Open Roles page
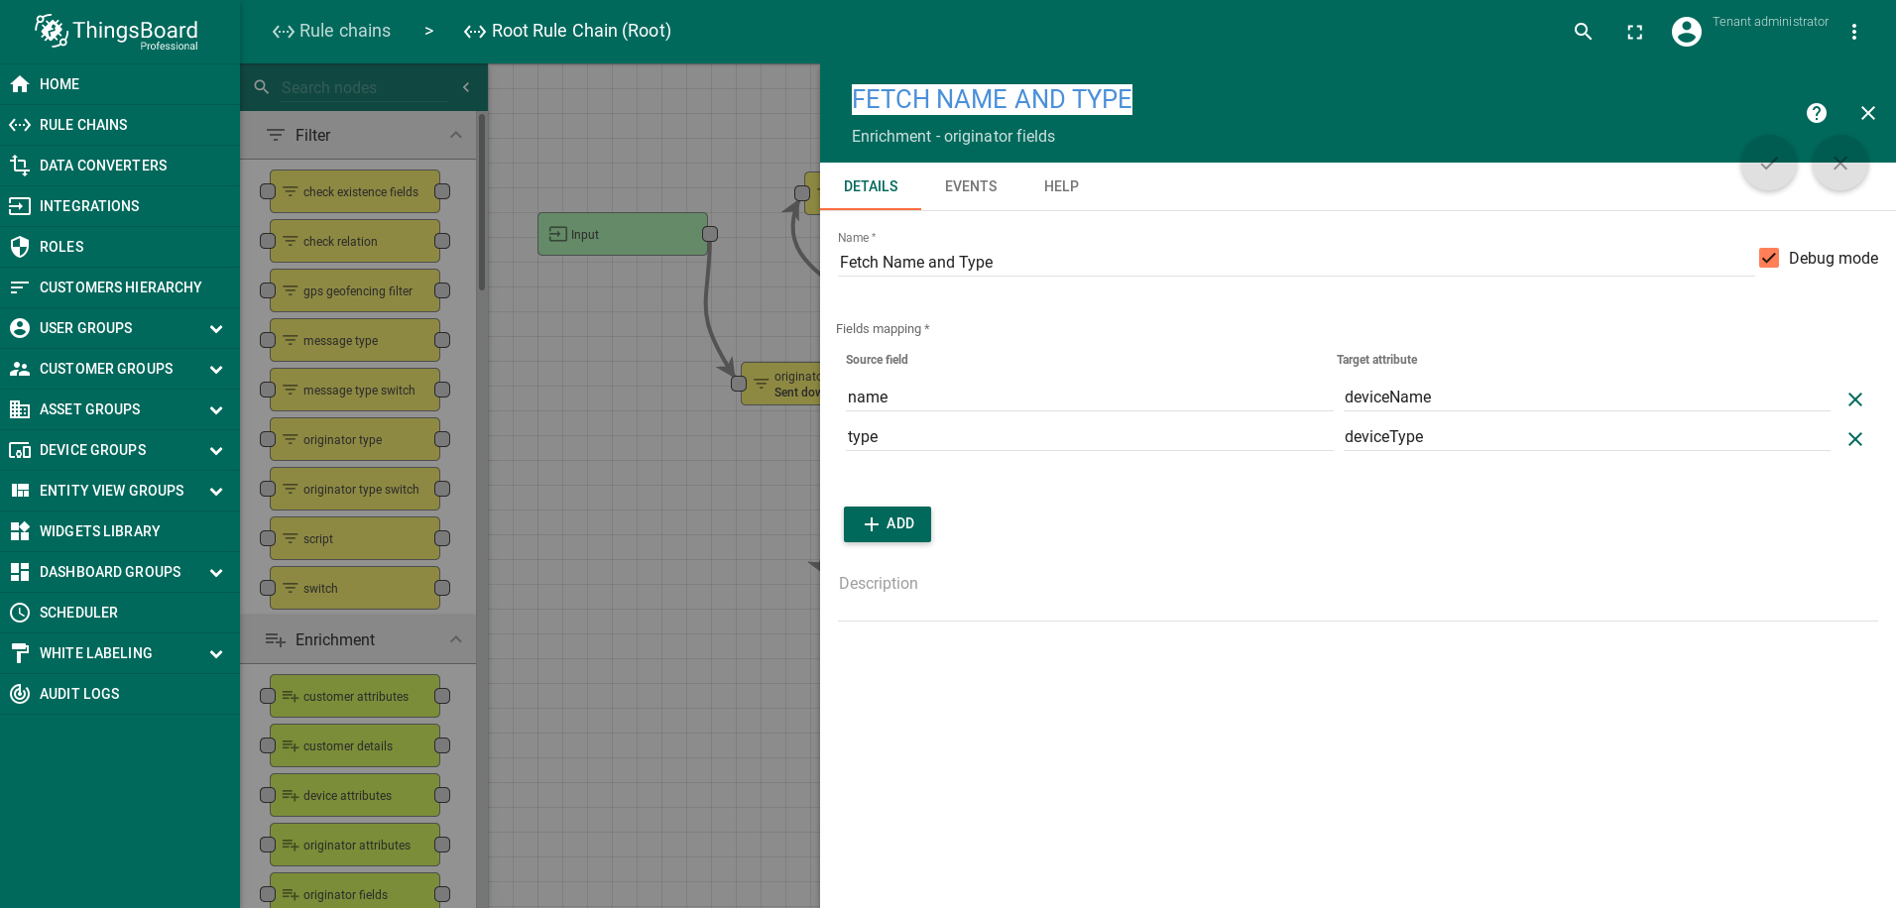 [x=120, y=247]
